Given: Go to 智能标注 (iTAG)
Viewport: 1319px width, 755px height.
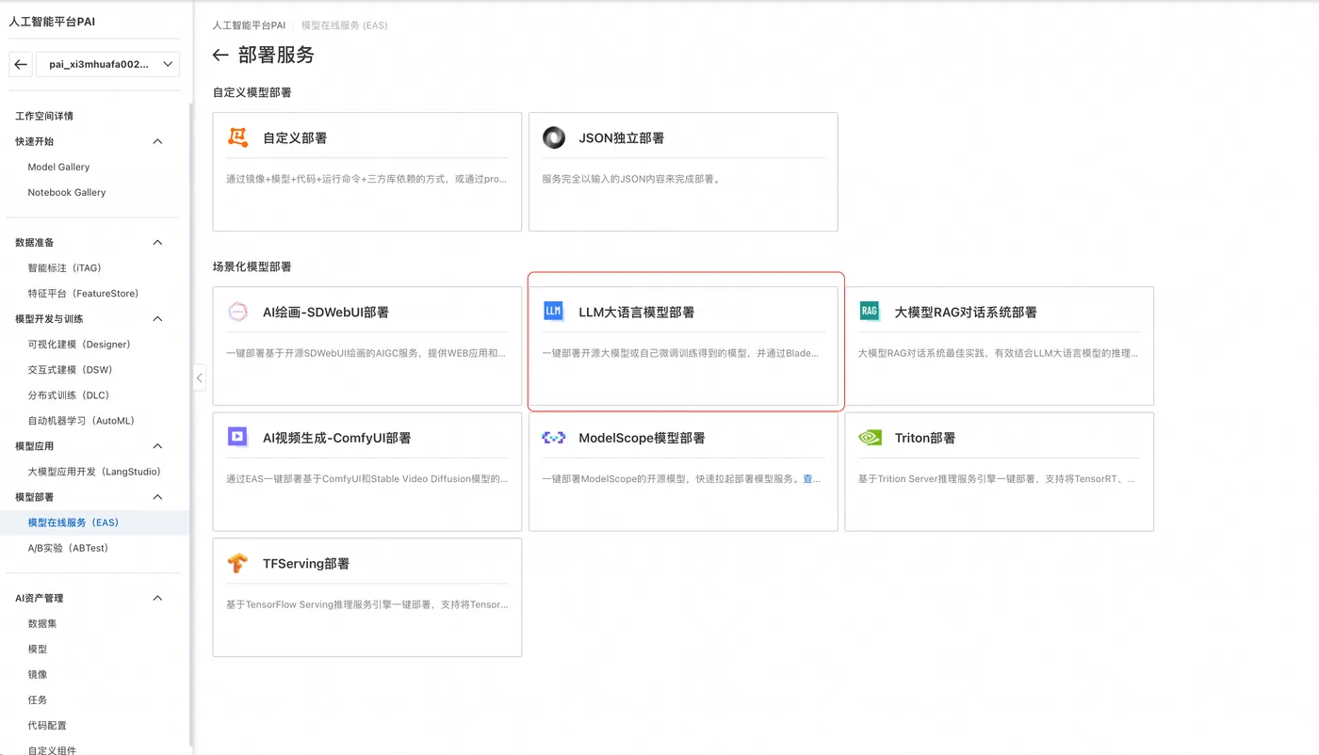Looking at the screenshot, I should point(64,267).
